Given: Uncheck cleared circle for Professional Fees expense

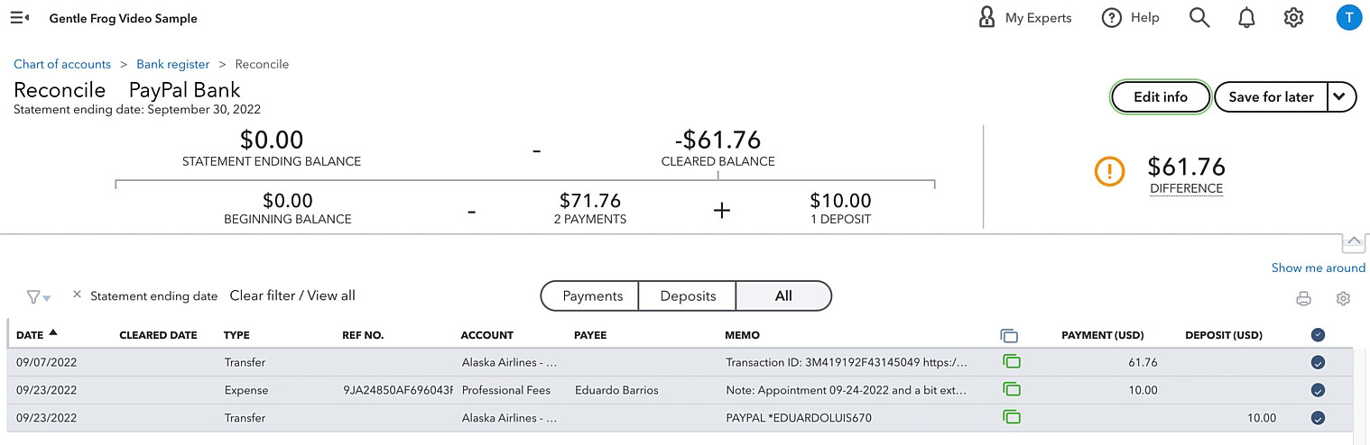Looking at the screenshot, I should click(x=1318, y=390).
